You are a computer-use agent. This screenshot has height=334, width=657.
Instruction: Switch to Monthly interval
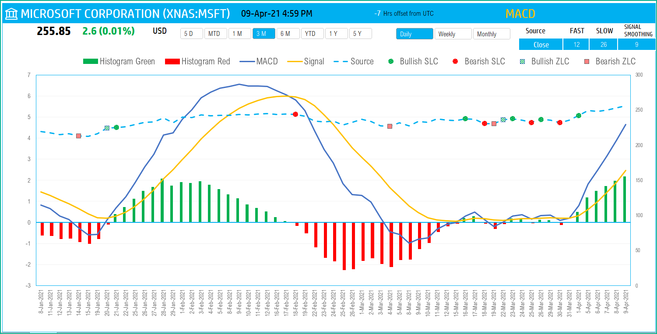pyautogui.click(x=492, y=34)
